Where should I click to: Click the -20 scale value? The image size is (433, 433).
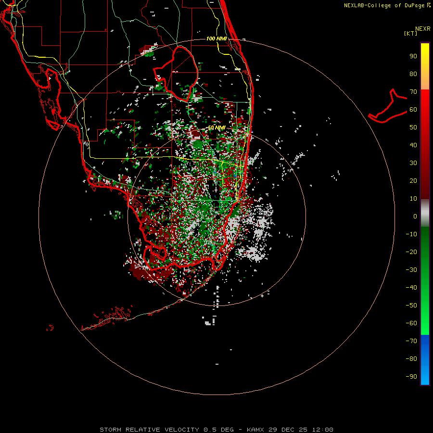pyautogui.click(x=411, y=252)
